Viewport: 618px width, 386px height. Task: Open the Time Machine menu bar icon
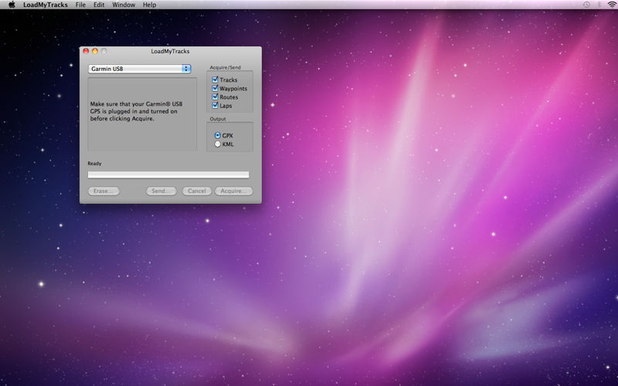(x=586, y=5)
